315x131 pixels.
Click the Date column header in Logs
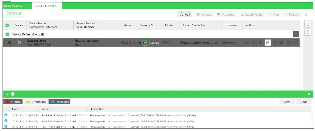tap(15, 109)
